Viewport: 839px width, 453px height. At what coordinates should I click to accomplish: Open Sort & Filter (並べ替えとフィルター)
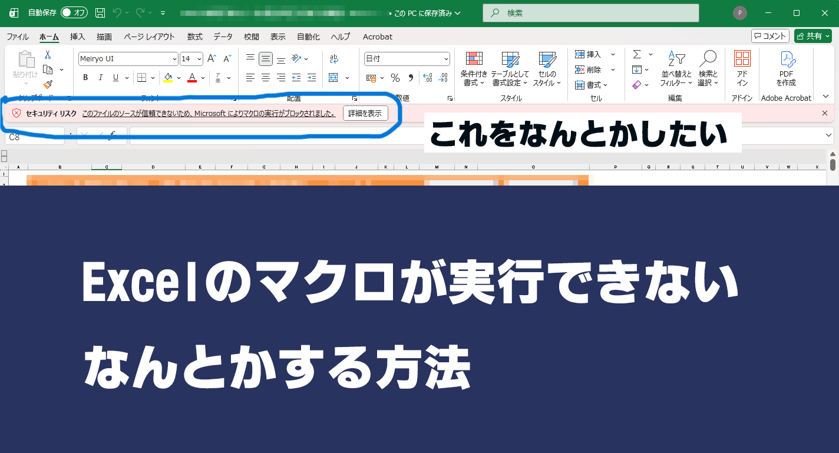pos(676,69)
